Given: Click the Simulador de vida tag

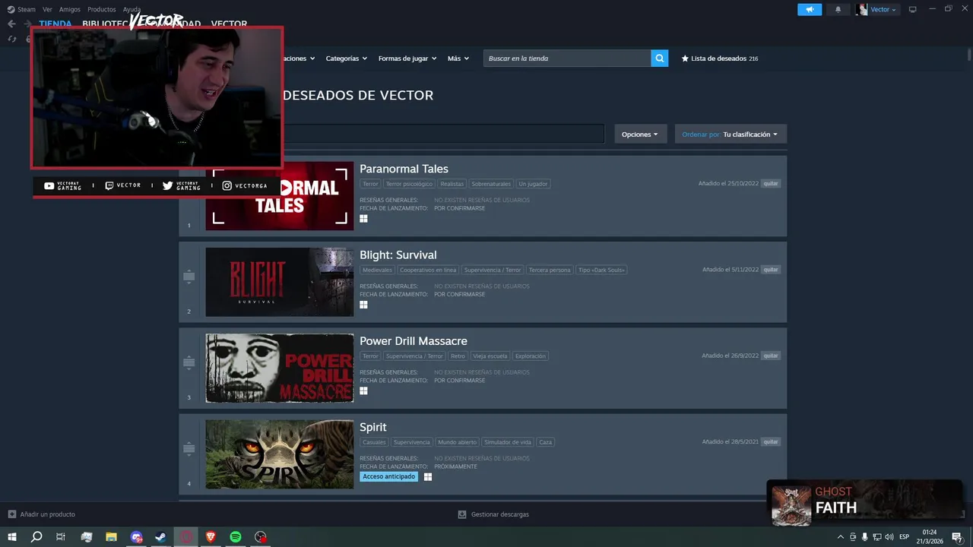Looking at the screenshot, I should pos(508,442).
